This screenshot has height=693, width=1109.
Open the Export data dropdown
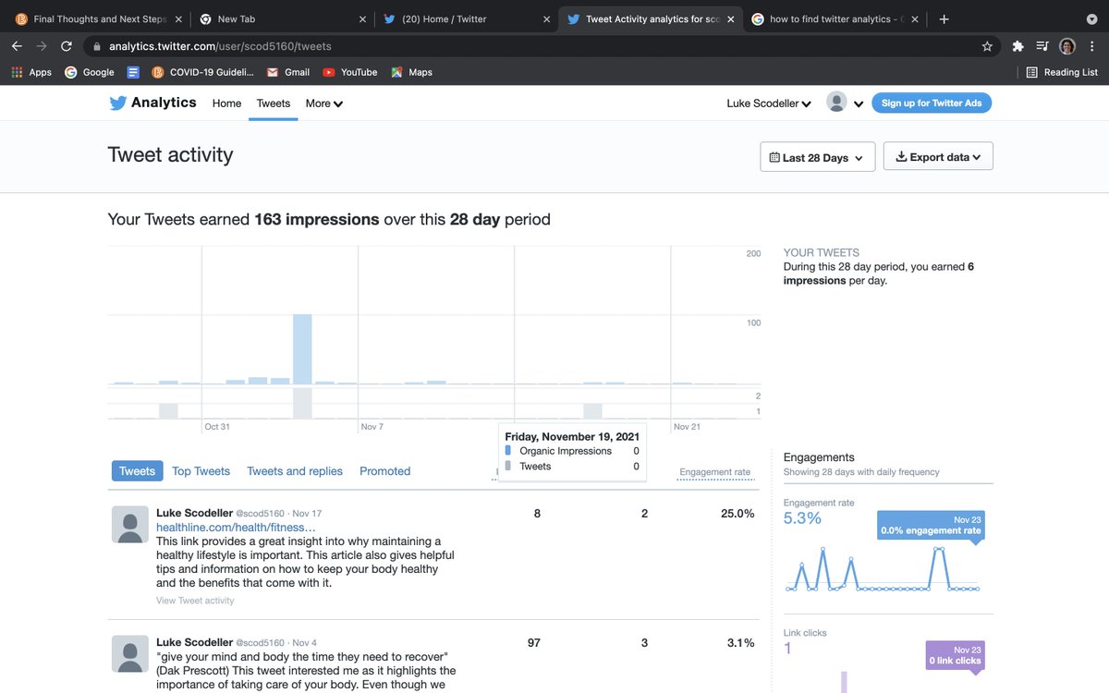pyautogui.click(x=938, y=156)
